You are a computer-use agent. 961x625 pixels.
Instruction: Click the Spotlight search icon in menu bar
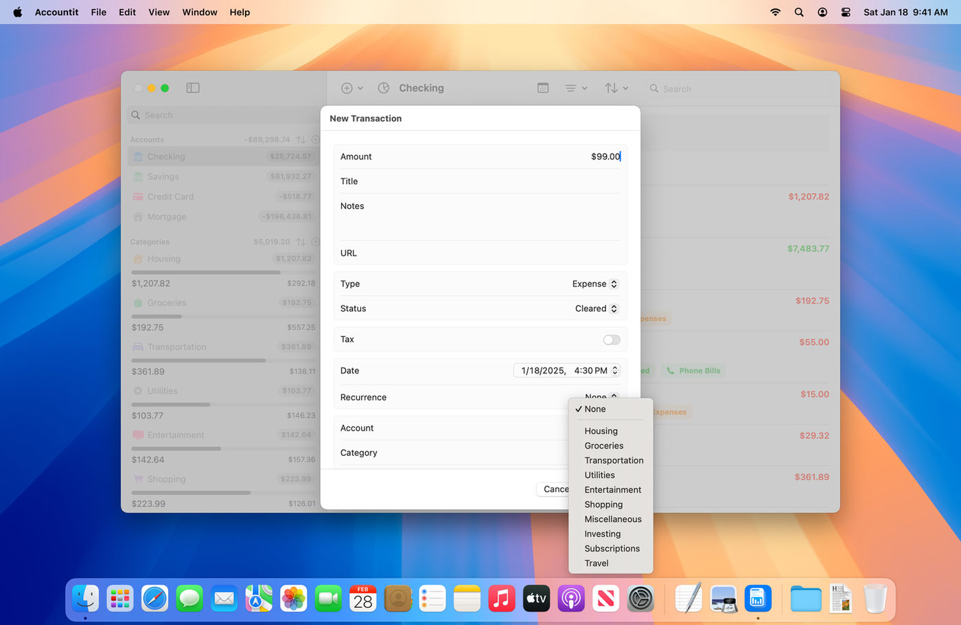[x=799, y=12]
